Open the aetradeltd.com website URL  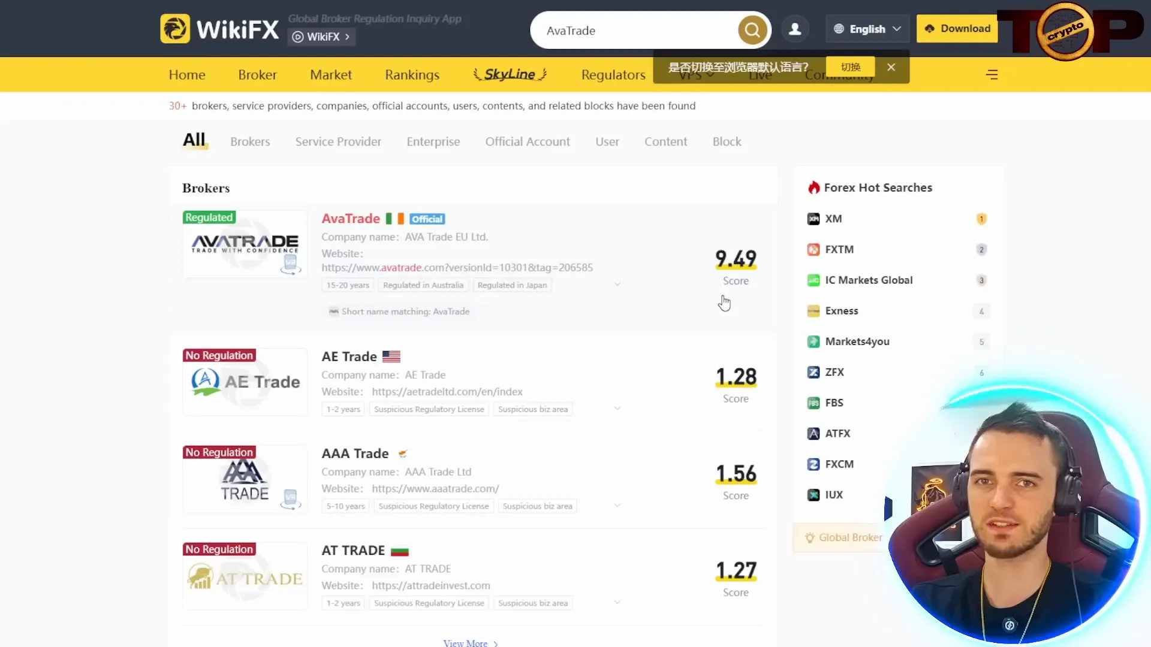447,392
